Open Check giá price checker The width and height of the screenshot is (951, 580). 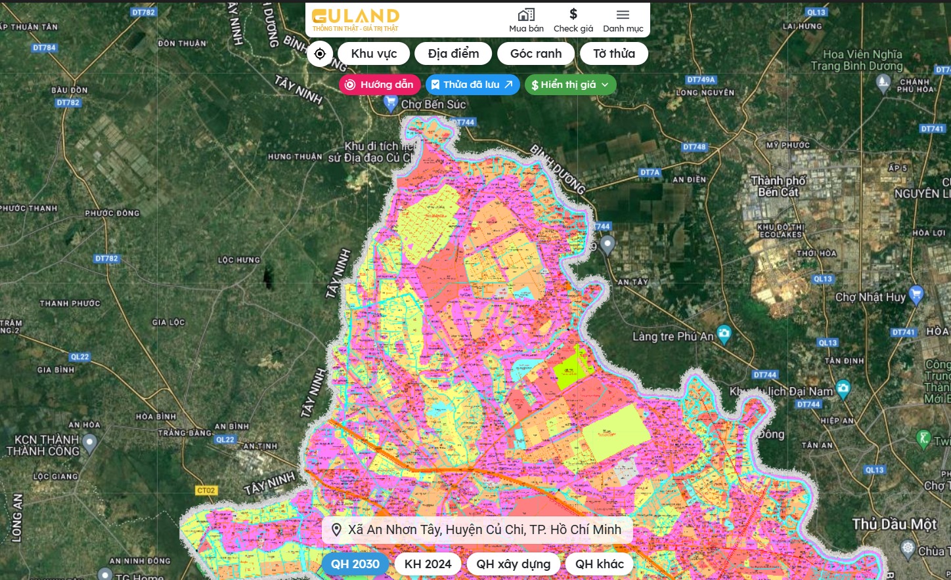[573, 20]
